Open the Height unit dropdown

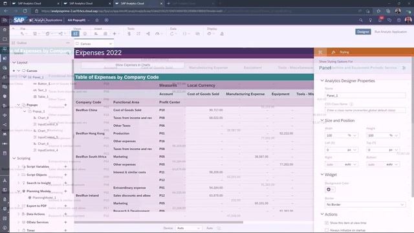[x=394, y=135]
